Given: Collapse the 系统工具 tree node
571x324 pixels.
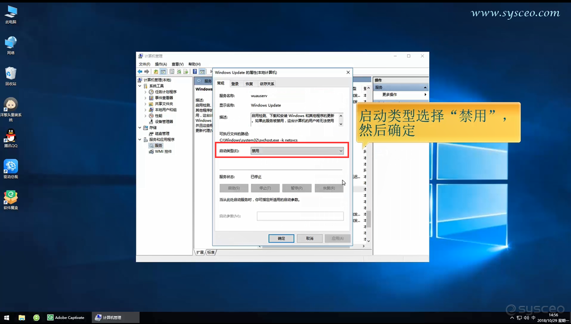Looking at the screenshot, I should point(140,86).
